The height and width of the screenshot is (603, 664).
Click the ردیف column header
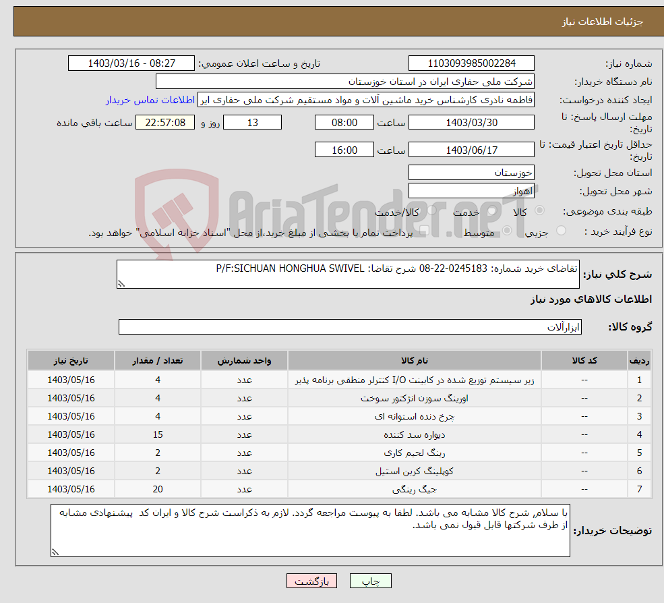(640, 361)
